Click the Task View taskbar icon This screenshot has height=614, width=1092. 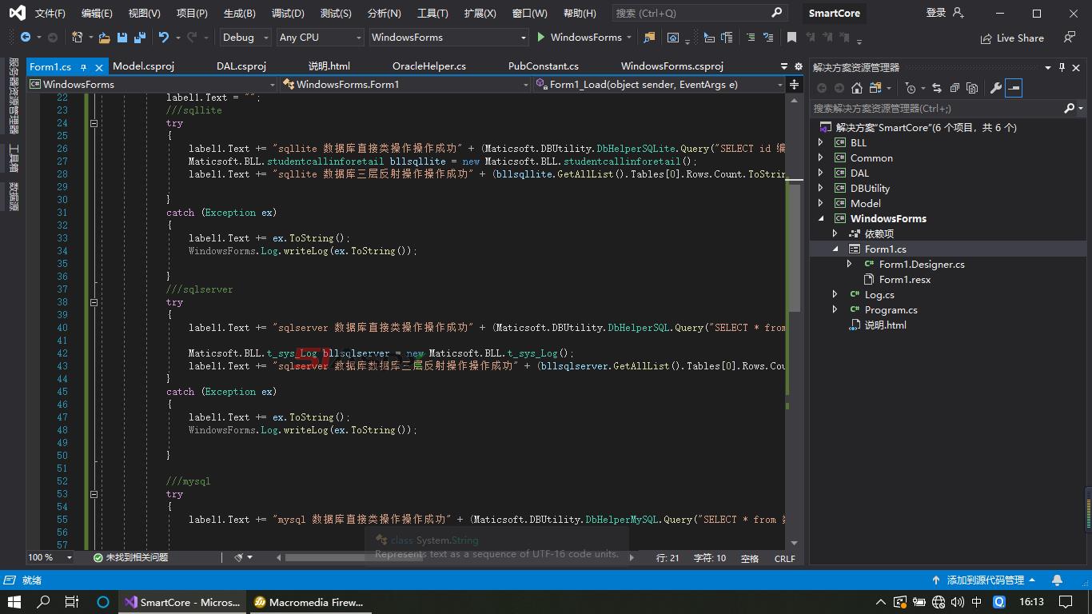click(72, 602)
